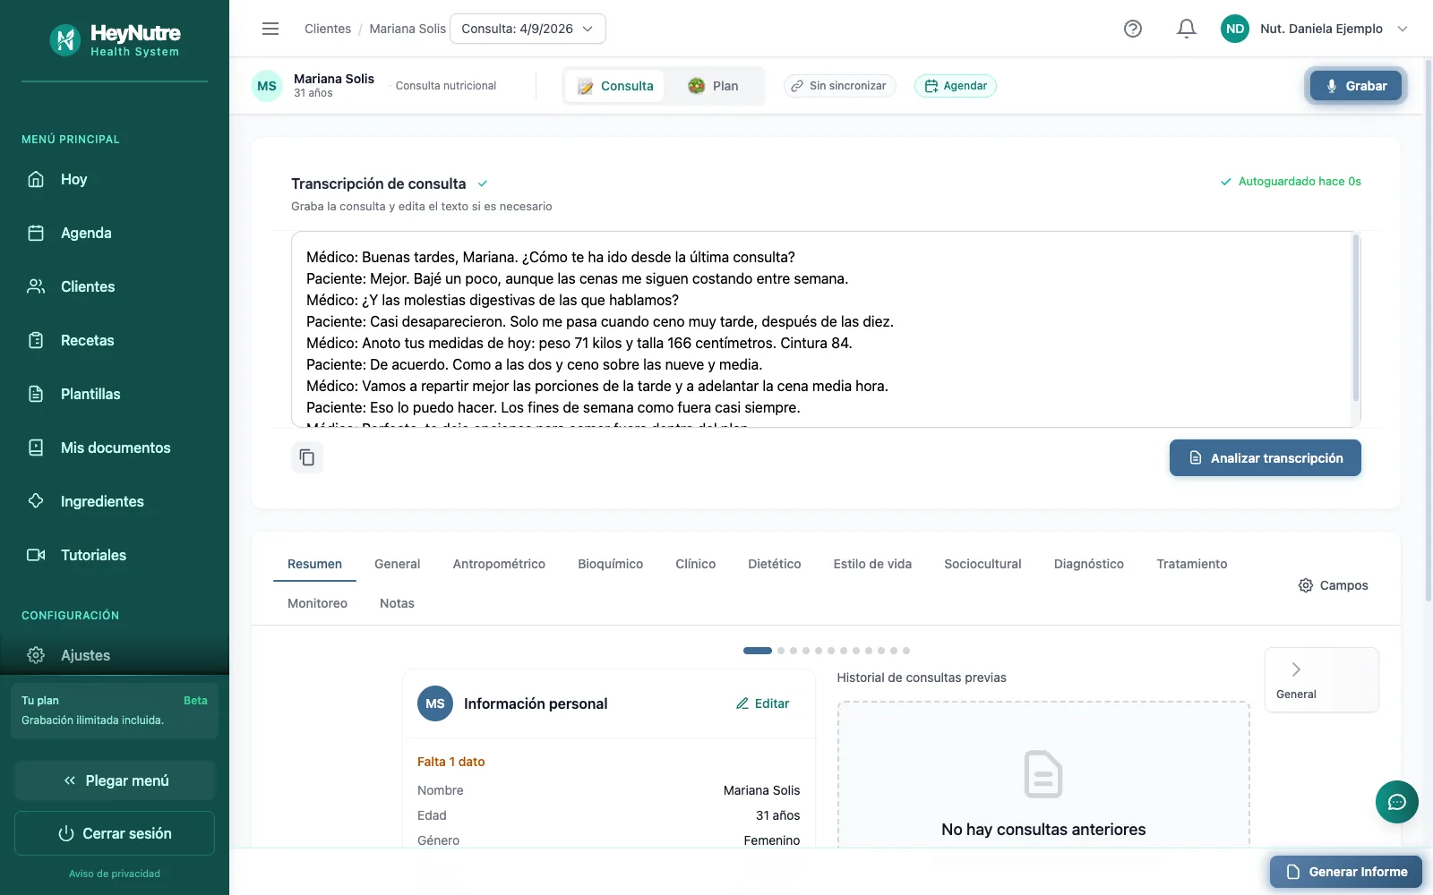Click the Sin sincronizar status chip
This screenshot has width=1433, height=895.
click(839, 86)
